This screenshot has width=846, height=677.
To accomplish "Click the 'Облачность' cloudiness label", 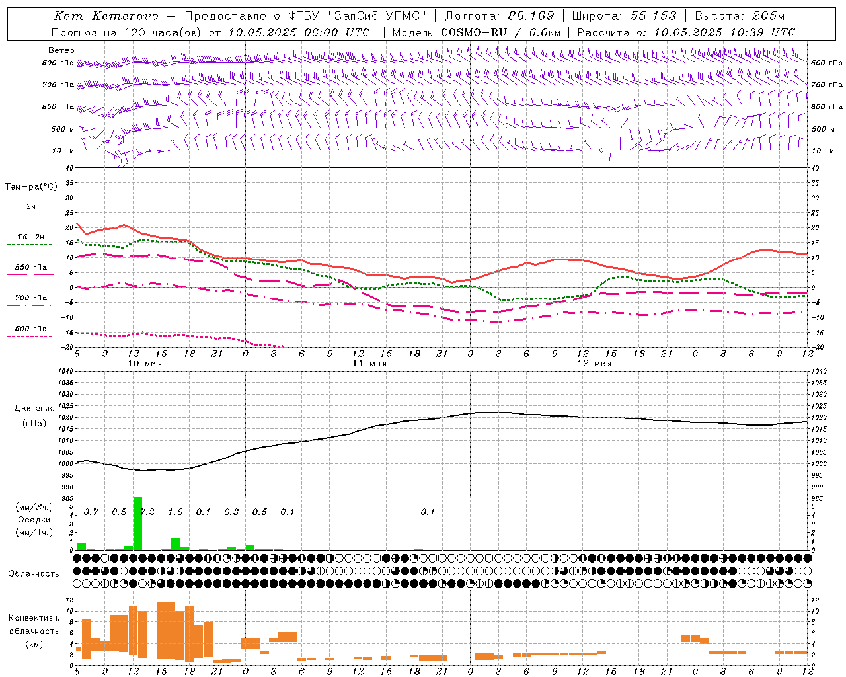I will click(x=34, y=573).
